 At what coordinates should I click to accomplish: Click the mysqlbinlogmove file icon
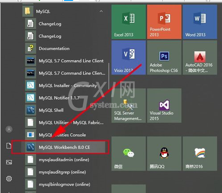click(31, 184)
